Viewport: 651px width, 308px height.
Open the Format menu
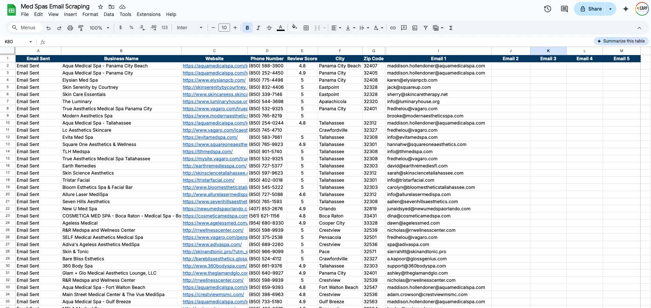point(90,14)
